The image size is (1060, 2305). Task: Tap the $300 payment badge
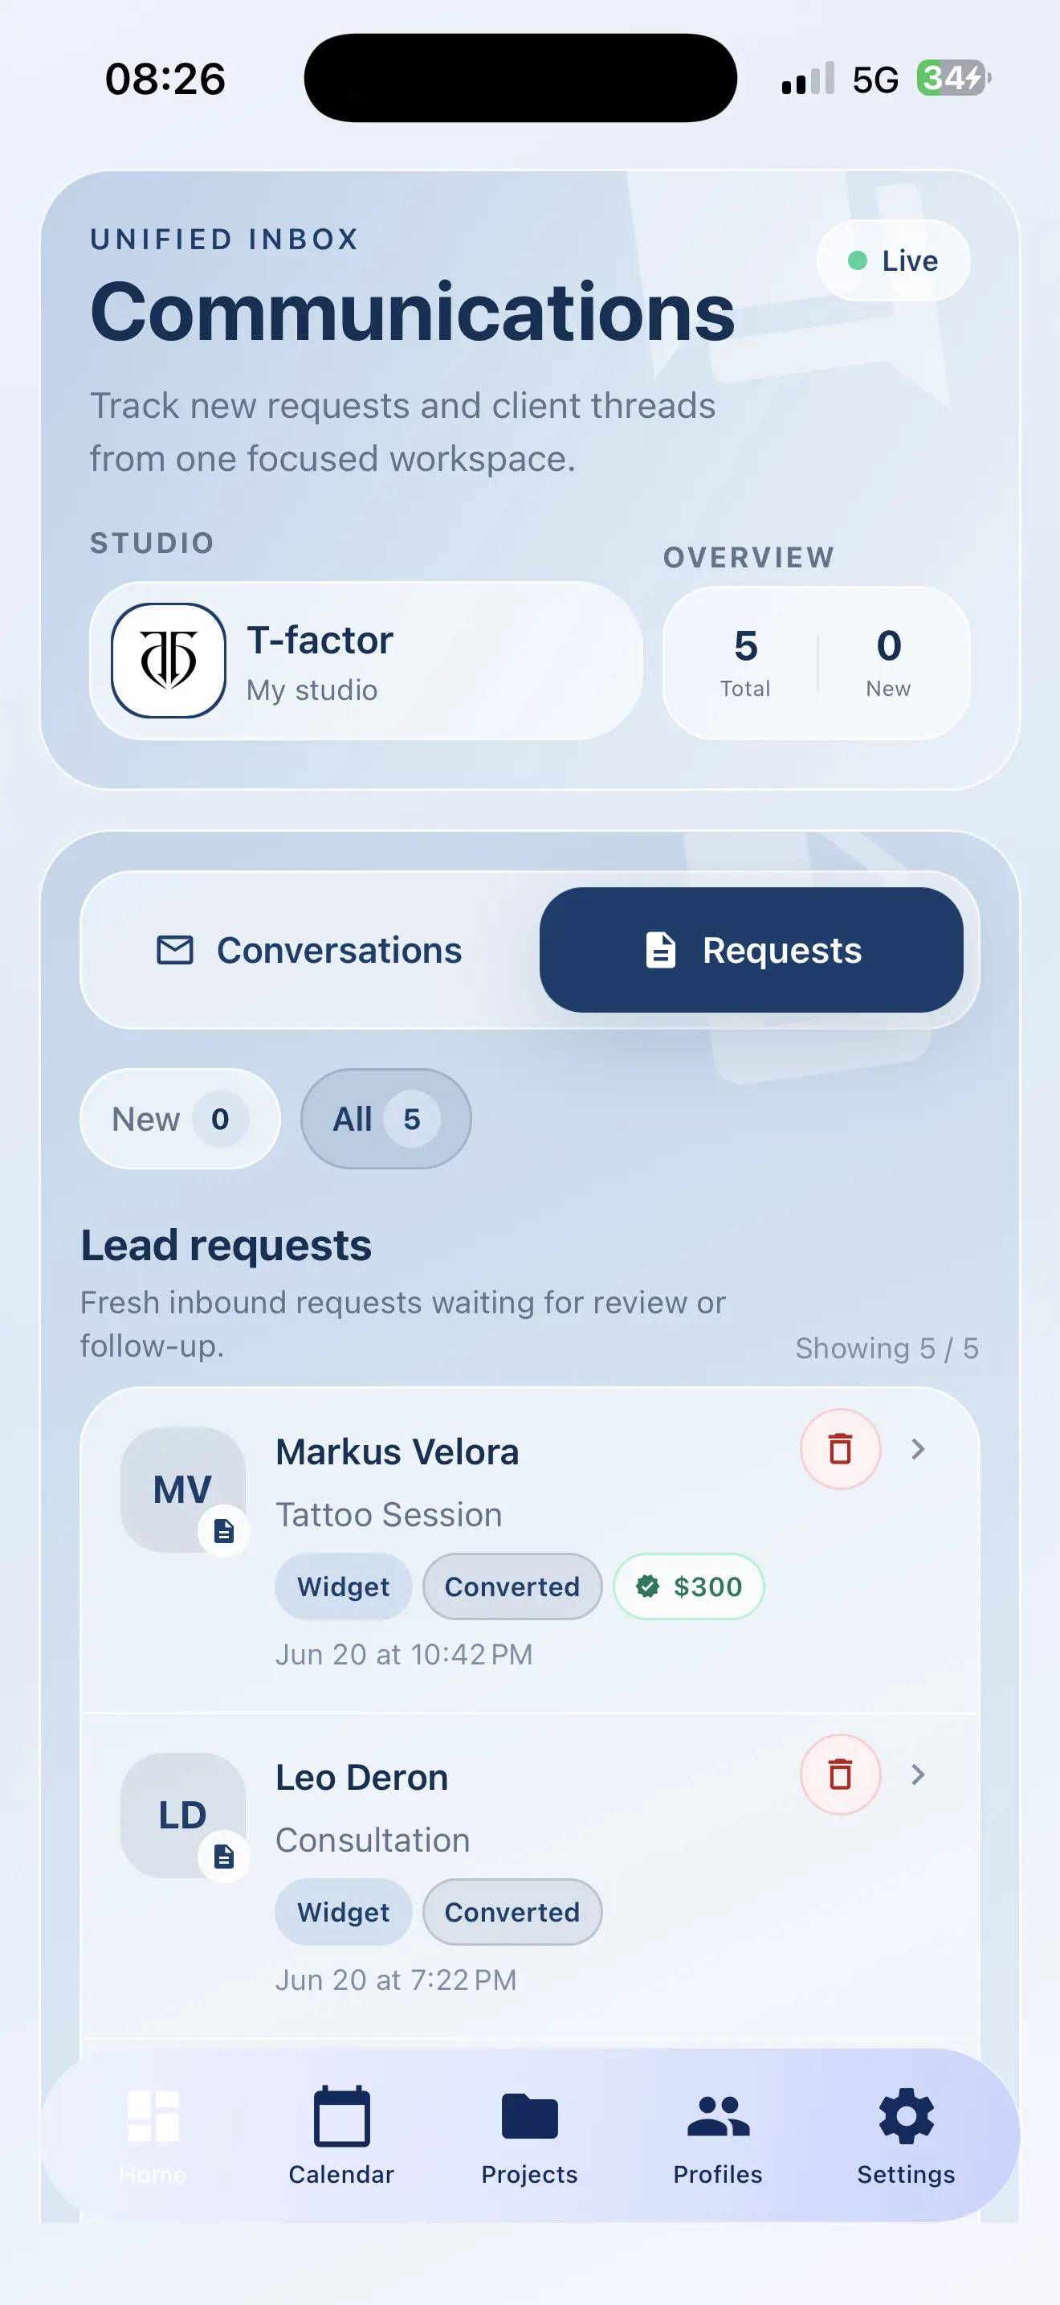pyautogui.click(x=689, y=1586)
